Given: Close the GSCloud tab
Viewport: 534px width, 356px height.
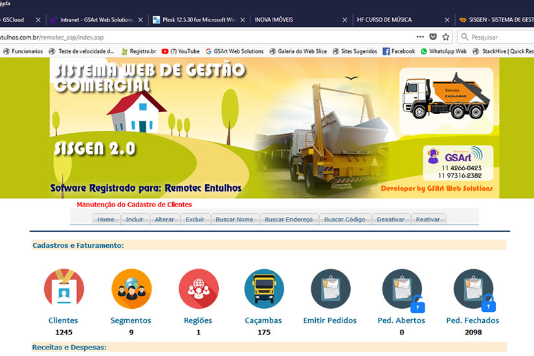Looking at the screenshot, I should pos(38,20).
